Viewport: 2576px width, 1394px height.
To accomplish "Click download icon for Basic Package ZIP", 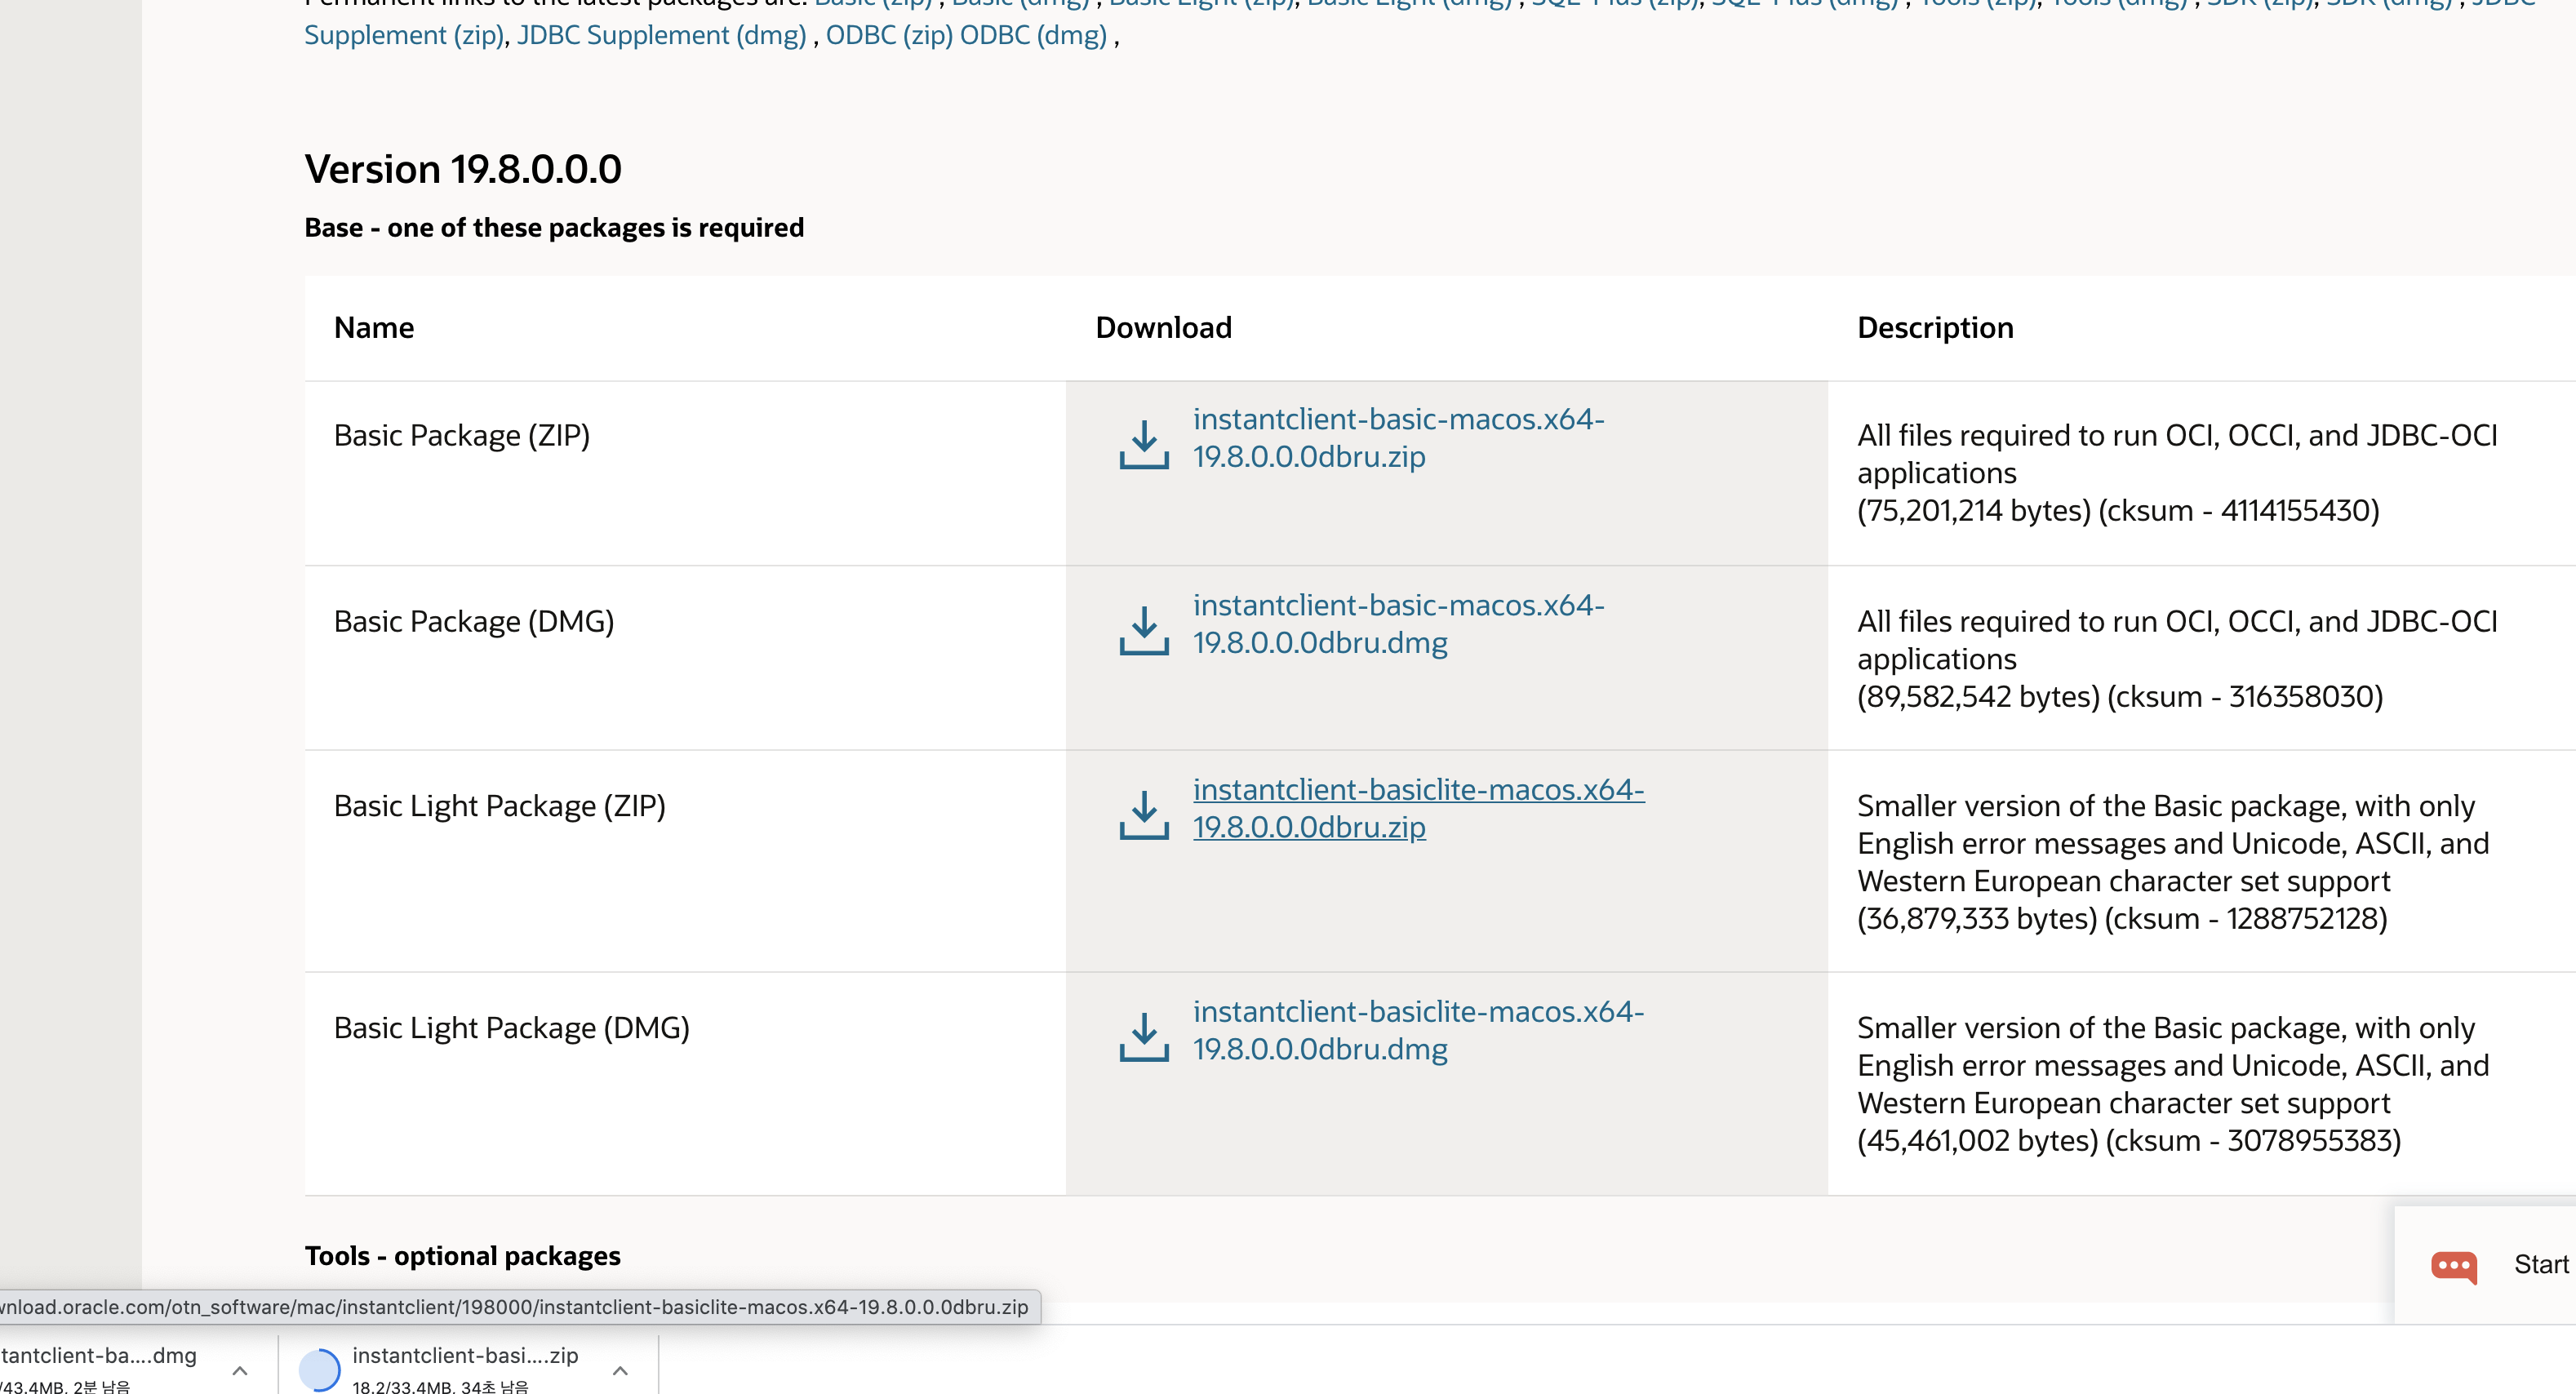I will point(1144,444).
